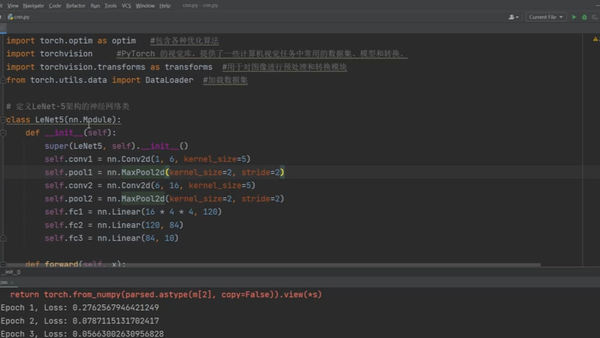Run the current file with the green play icon
This screenshot has width=600, height=338.
(573, 17)
